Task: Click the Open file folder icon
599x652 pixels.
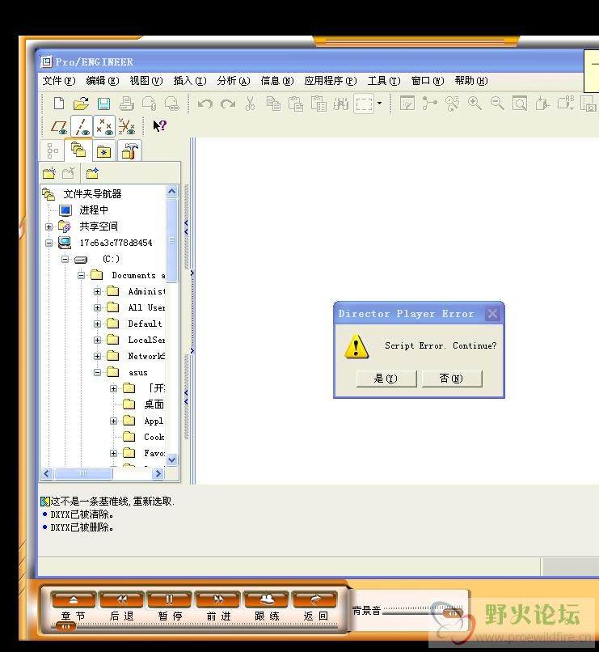Action: 81,103
